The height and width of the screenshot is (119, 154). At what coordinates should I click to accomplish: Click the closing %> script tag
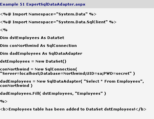click(x=4, y=101)
